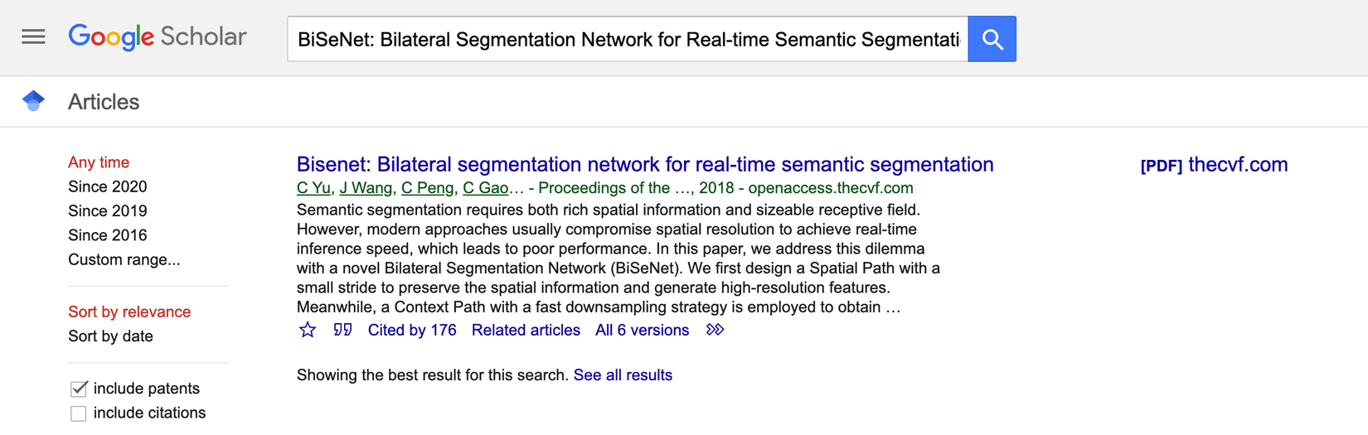
Task: View Related articles
Action: click(526, 330)
